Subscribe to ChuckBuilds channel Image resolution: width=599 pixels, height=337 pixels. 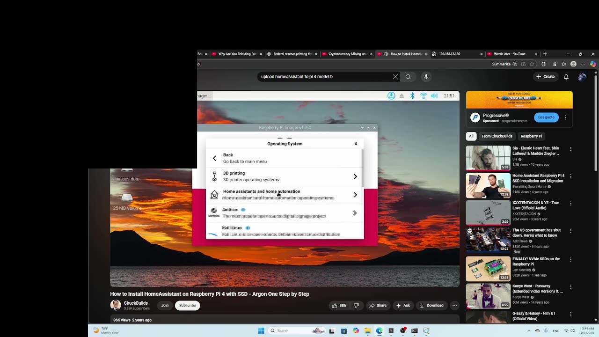pos(188,306)
